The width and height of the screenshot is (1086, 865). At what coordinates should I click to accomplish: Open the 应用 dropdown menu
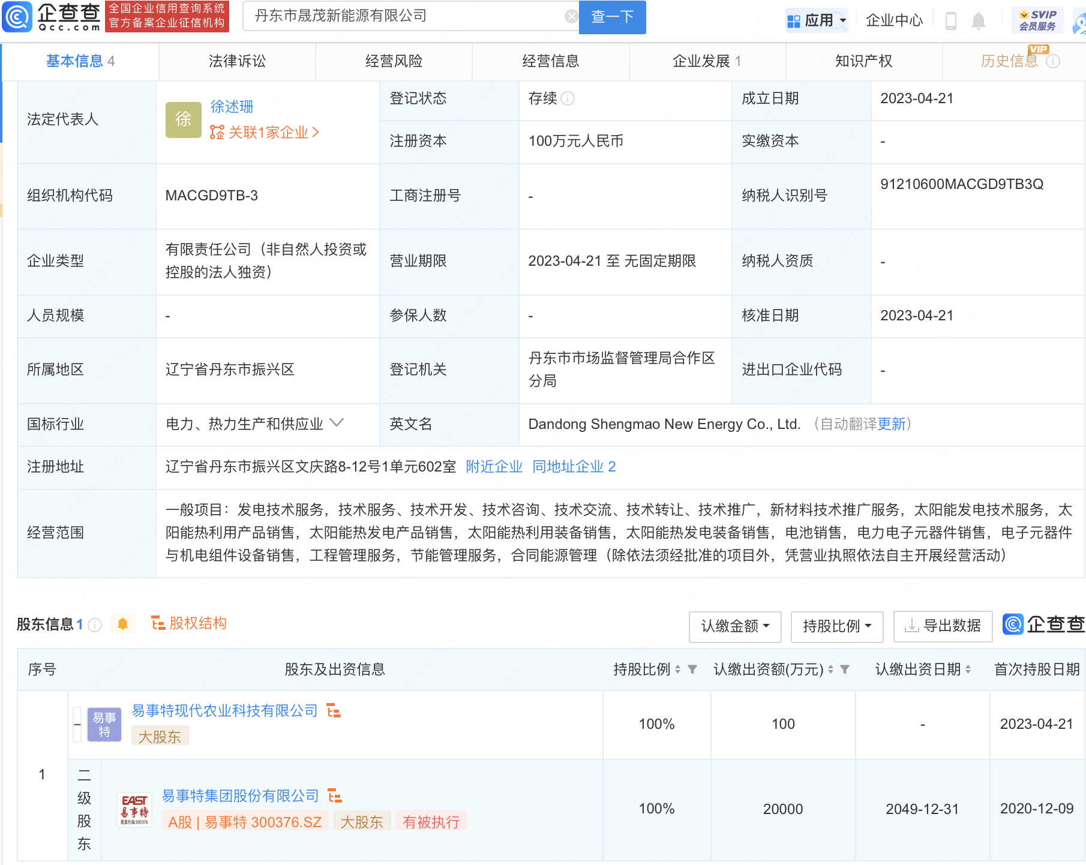pyautogui.click(x=817, y=20)
